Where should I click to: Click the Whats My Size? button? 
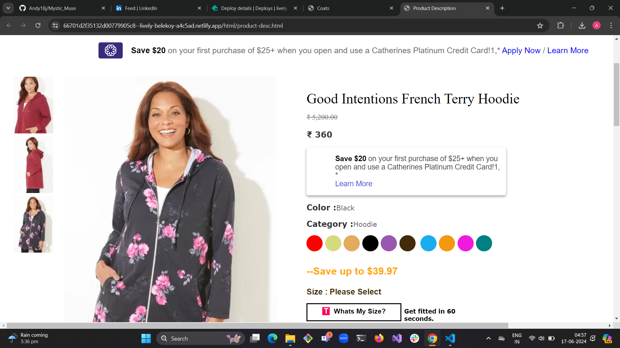pyautogui.click(x=354, y=312)
